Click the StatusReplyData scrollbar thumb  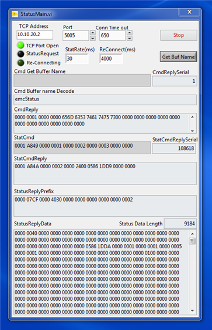(192, 241)
